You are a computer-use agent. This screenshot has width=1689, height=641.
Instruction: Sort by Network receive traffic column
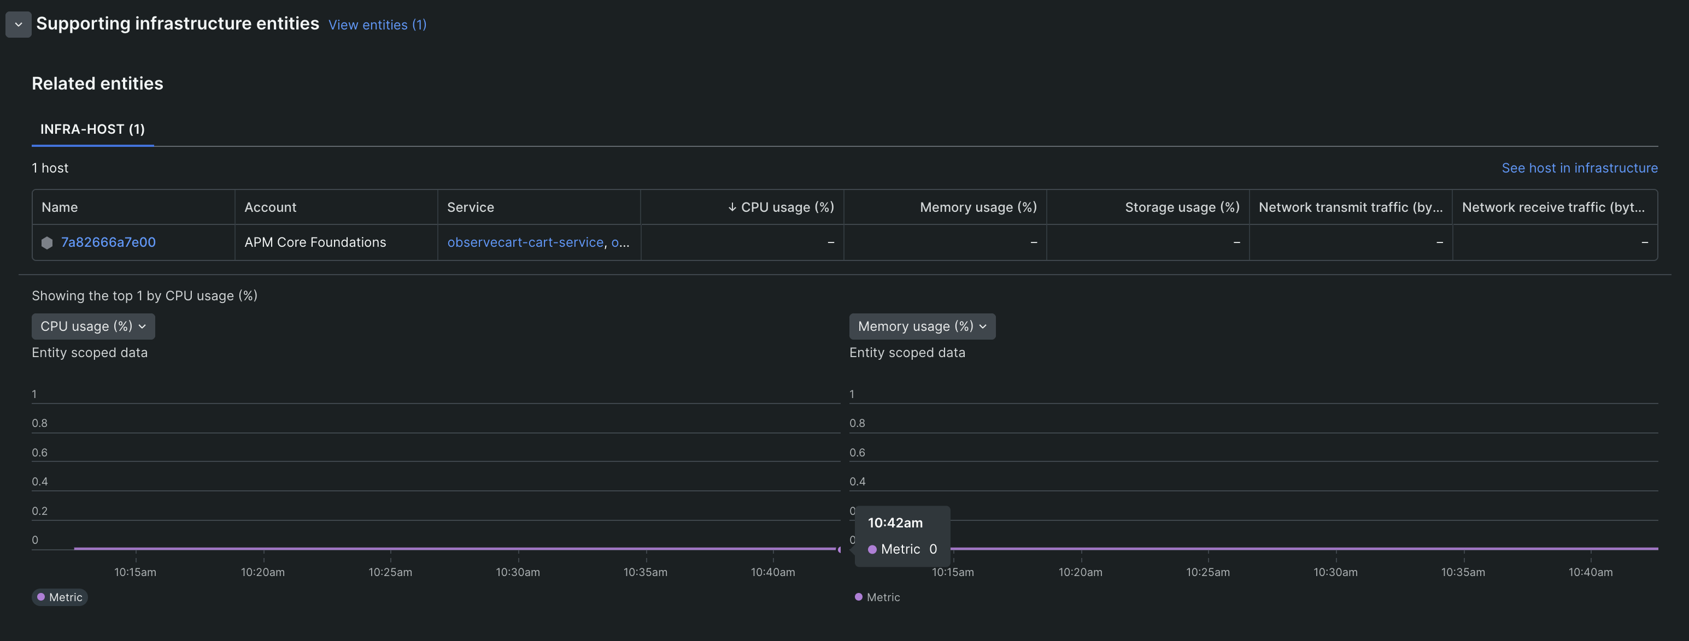click(x=1553, y=207)
